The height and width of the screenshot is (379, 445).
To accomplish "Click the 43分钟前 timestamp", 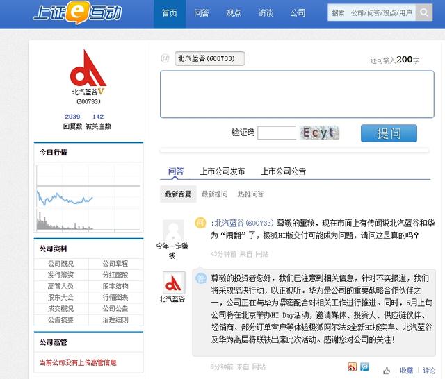I will tap(223, 254).
